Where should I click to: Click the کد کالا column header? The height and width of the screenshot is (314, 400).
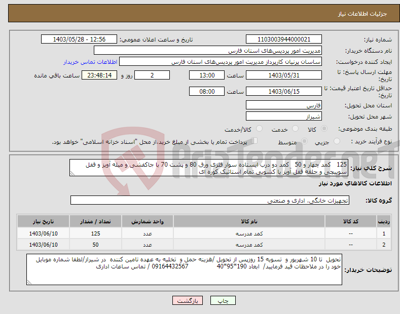coord(351,221)
